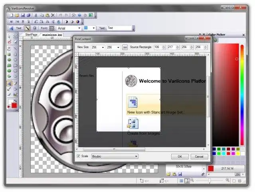Switch to the mainicon.ico tab
This screenshot has height=192, width=255.
point(52,35)
